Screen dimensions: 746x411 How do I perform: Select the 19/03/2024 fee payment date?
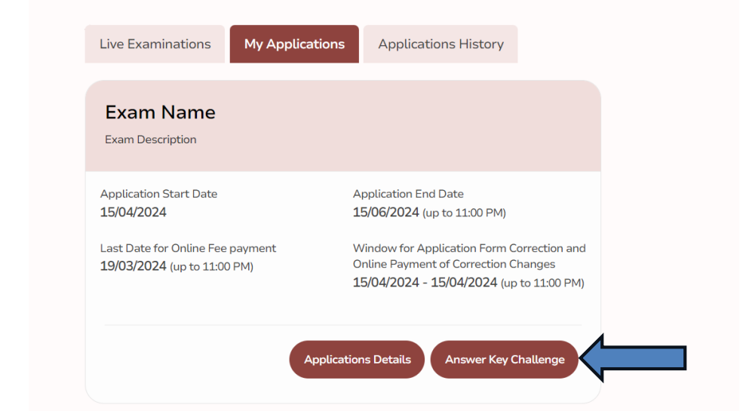tap(133, 266)
